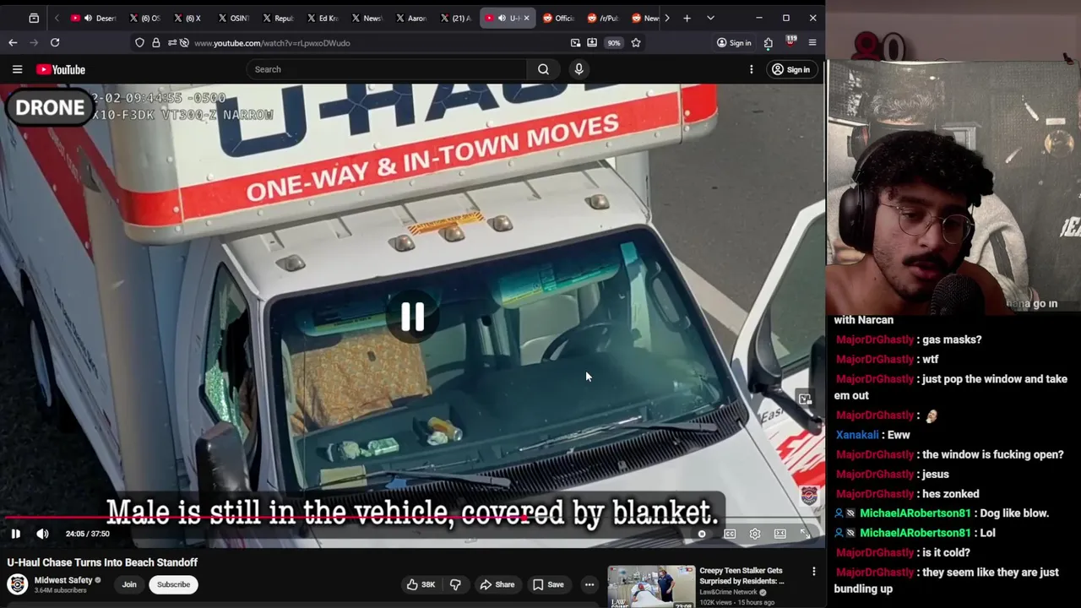The image size is (1081, 608).
Task: Enter fullscreen mode on the video
Action: click(806, 534)
